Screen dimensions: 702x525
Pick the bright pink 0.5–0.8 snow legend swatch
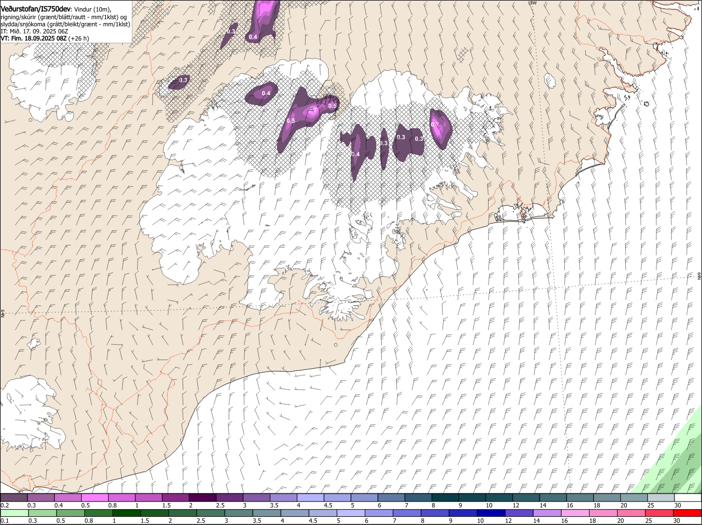94,498
